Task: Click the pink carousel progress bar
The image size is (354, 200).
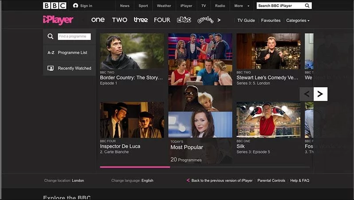Action: coord(135,167)
